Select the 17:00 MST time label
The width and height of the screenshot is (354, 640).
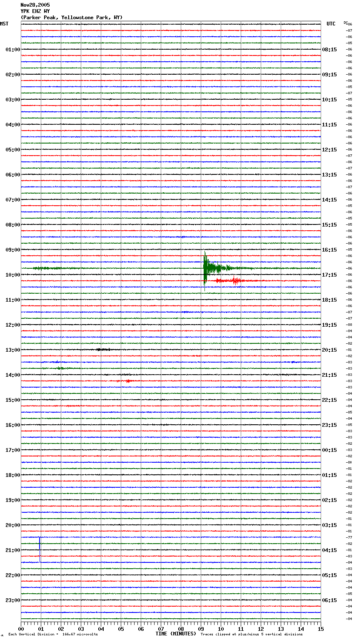pos(13,450)
